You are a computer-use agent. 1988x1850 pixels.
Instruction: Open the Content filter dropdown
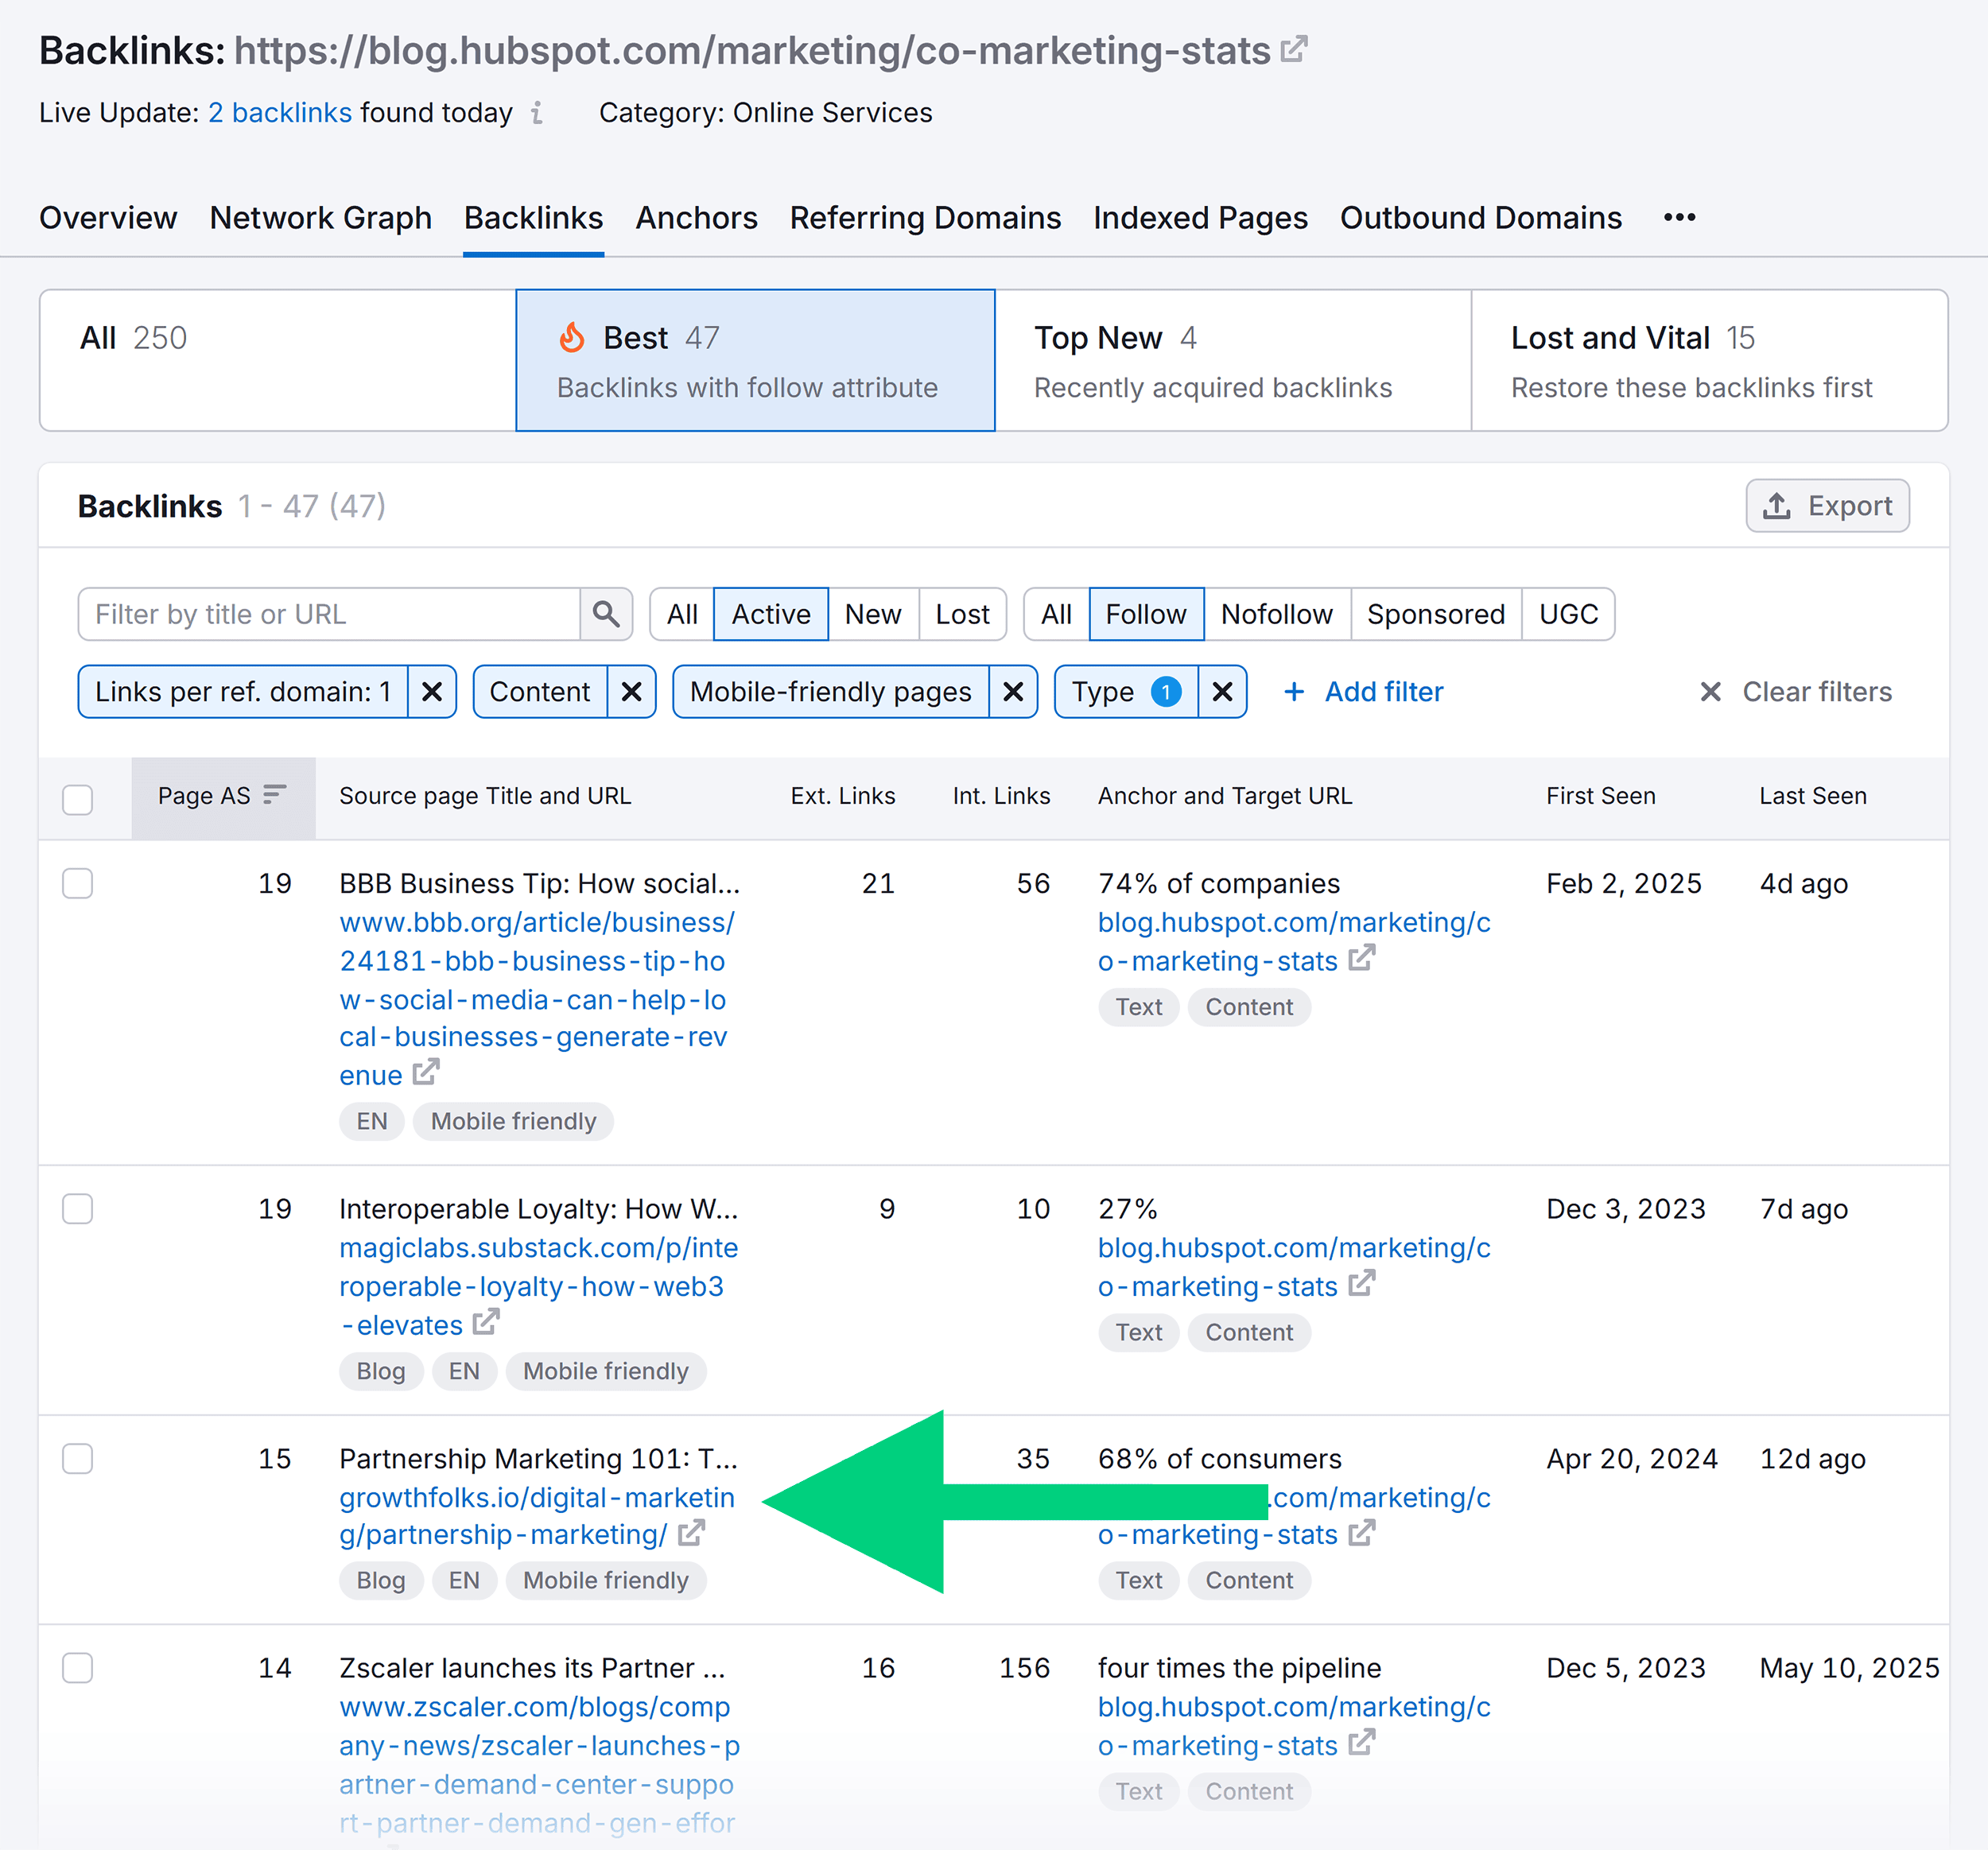click(540, 692)
